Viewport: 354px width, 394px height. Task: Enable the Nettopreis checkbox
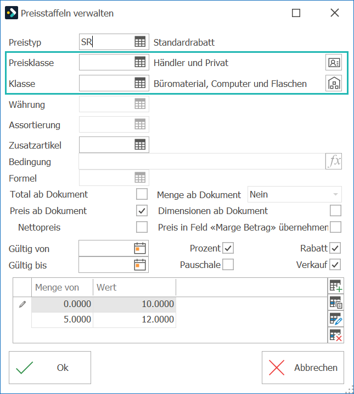tap(142, 227)
